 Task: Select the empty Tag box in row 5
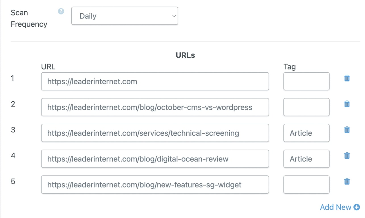pos(306,185)
